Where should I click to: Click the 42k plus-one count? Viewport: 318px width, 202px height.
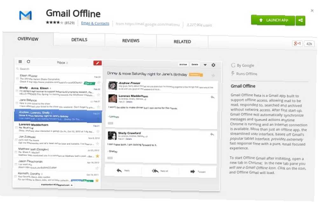(309, 44)
